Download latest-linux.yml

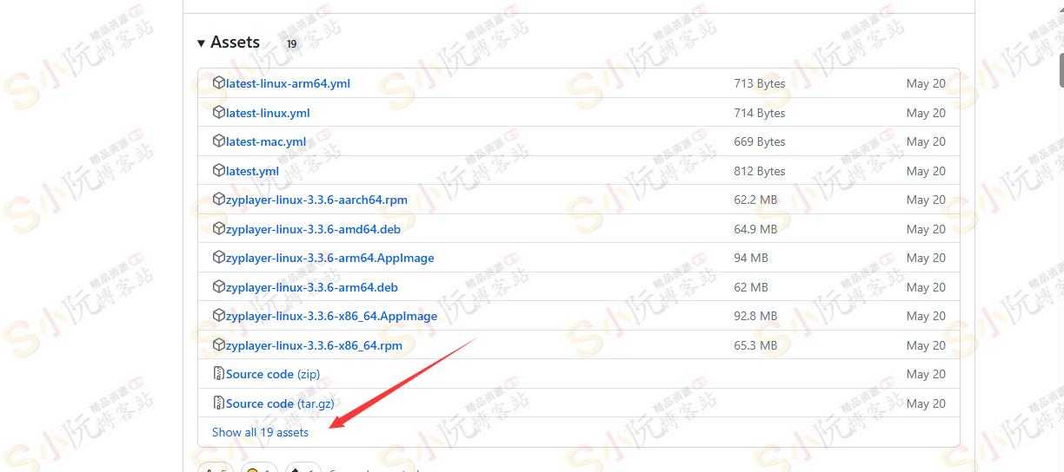tap(268, 113)
